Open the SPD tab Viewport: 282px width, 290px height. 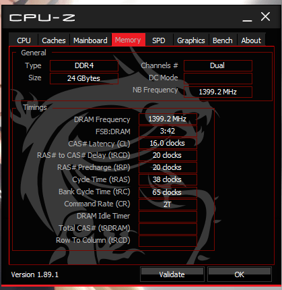tap(159, 40)
